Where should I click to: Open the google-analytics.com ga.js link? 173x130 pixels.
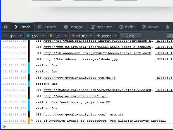pyautogui.click(x=80, y=78)
